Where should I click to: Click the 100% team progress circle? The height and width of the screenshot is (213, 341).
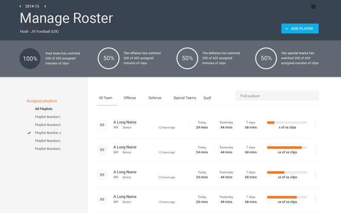tap(30, 58)
